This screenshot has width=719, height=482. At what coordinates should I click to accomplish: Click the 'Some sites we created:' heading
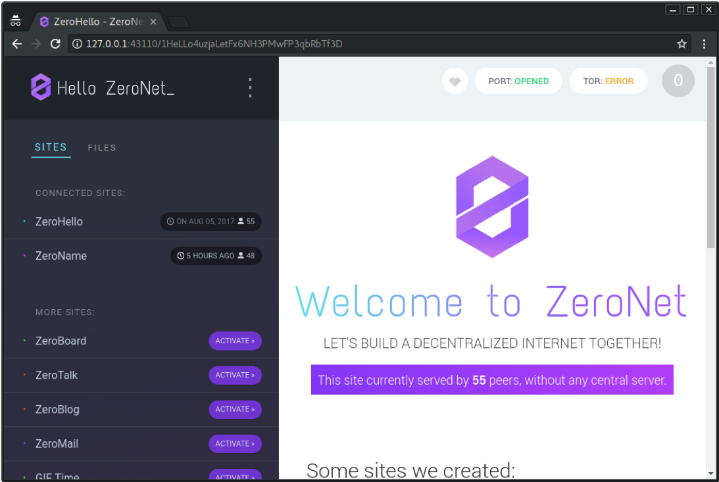(x=410, y=471)
